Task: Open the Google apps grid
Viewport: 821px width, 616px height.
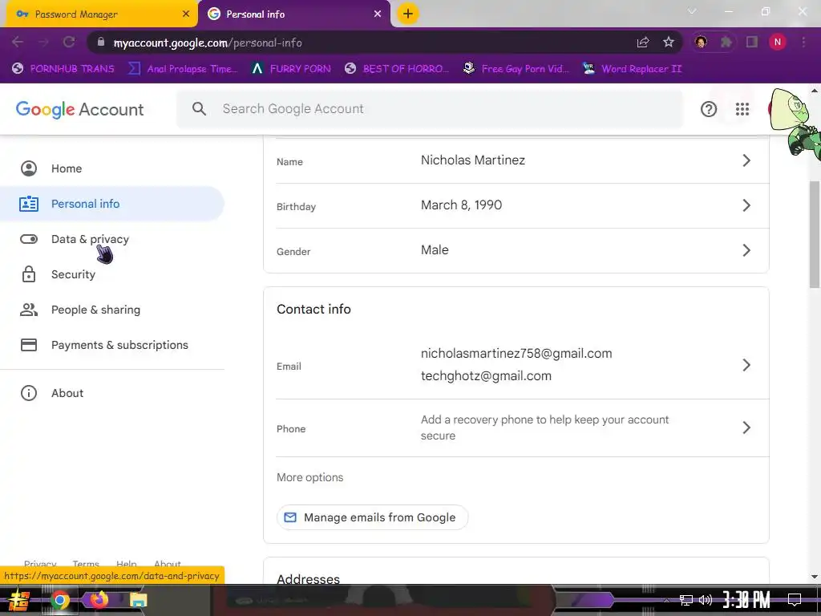Action: (x=742, y=109)
